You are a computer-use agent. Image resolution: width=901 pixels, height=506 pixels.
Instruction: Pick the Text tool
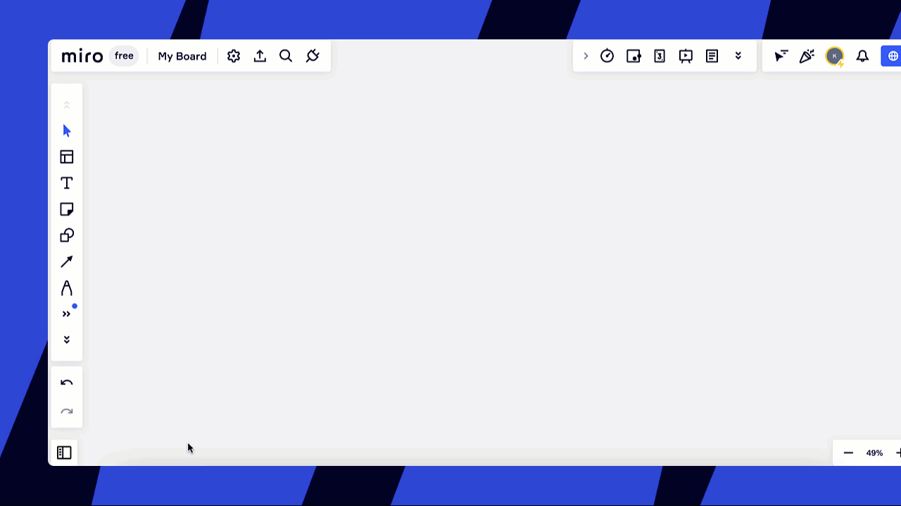(66, 183)
